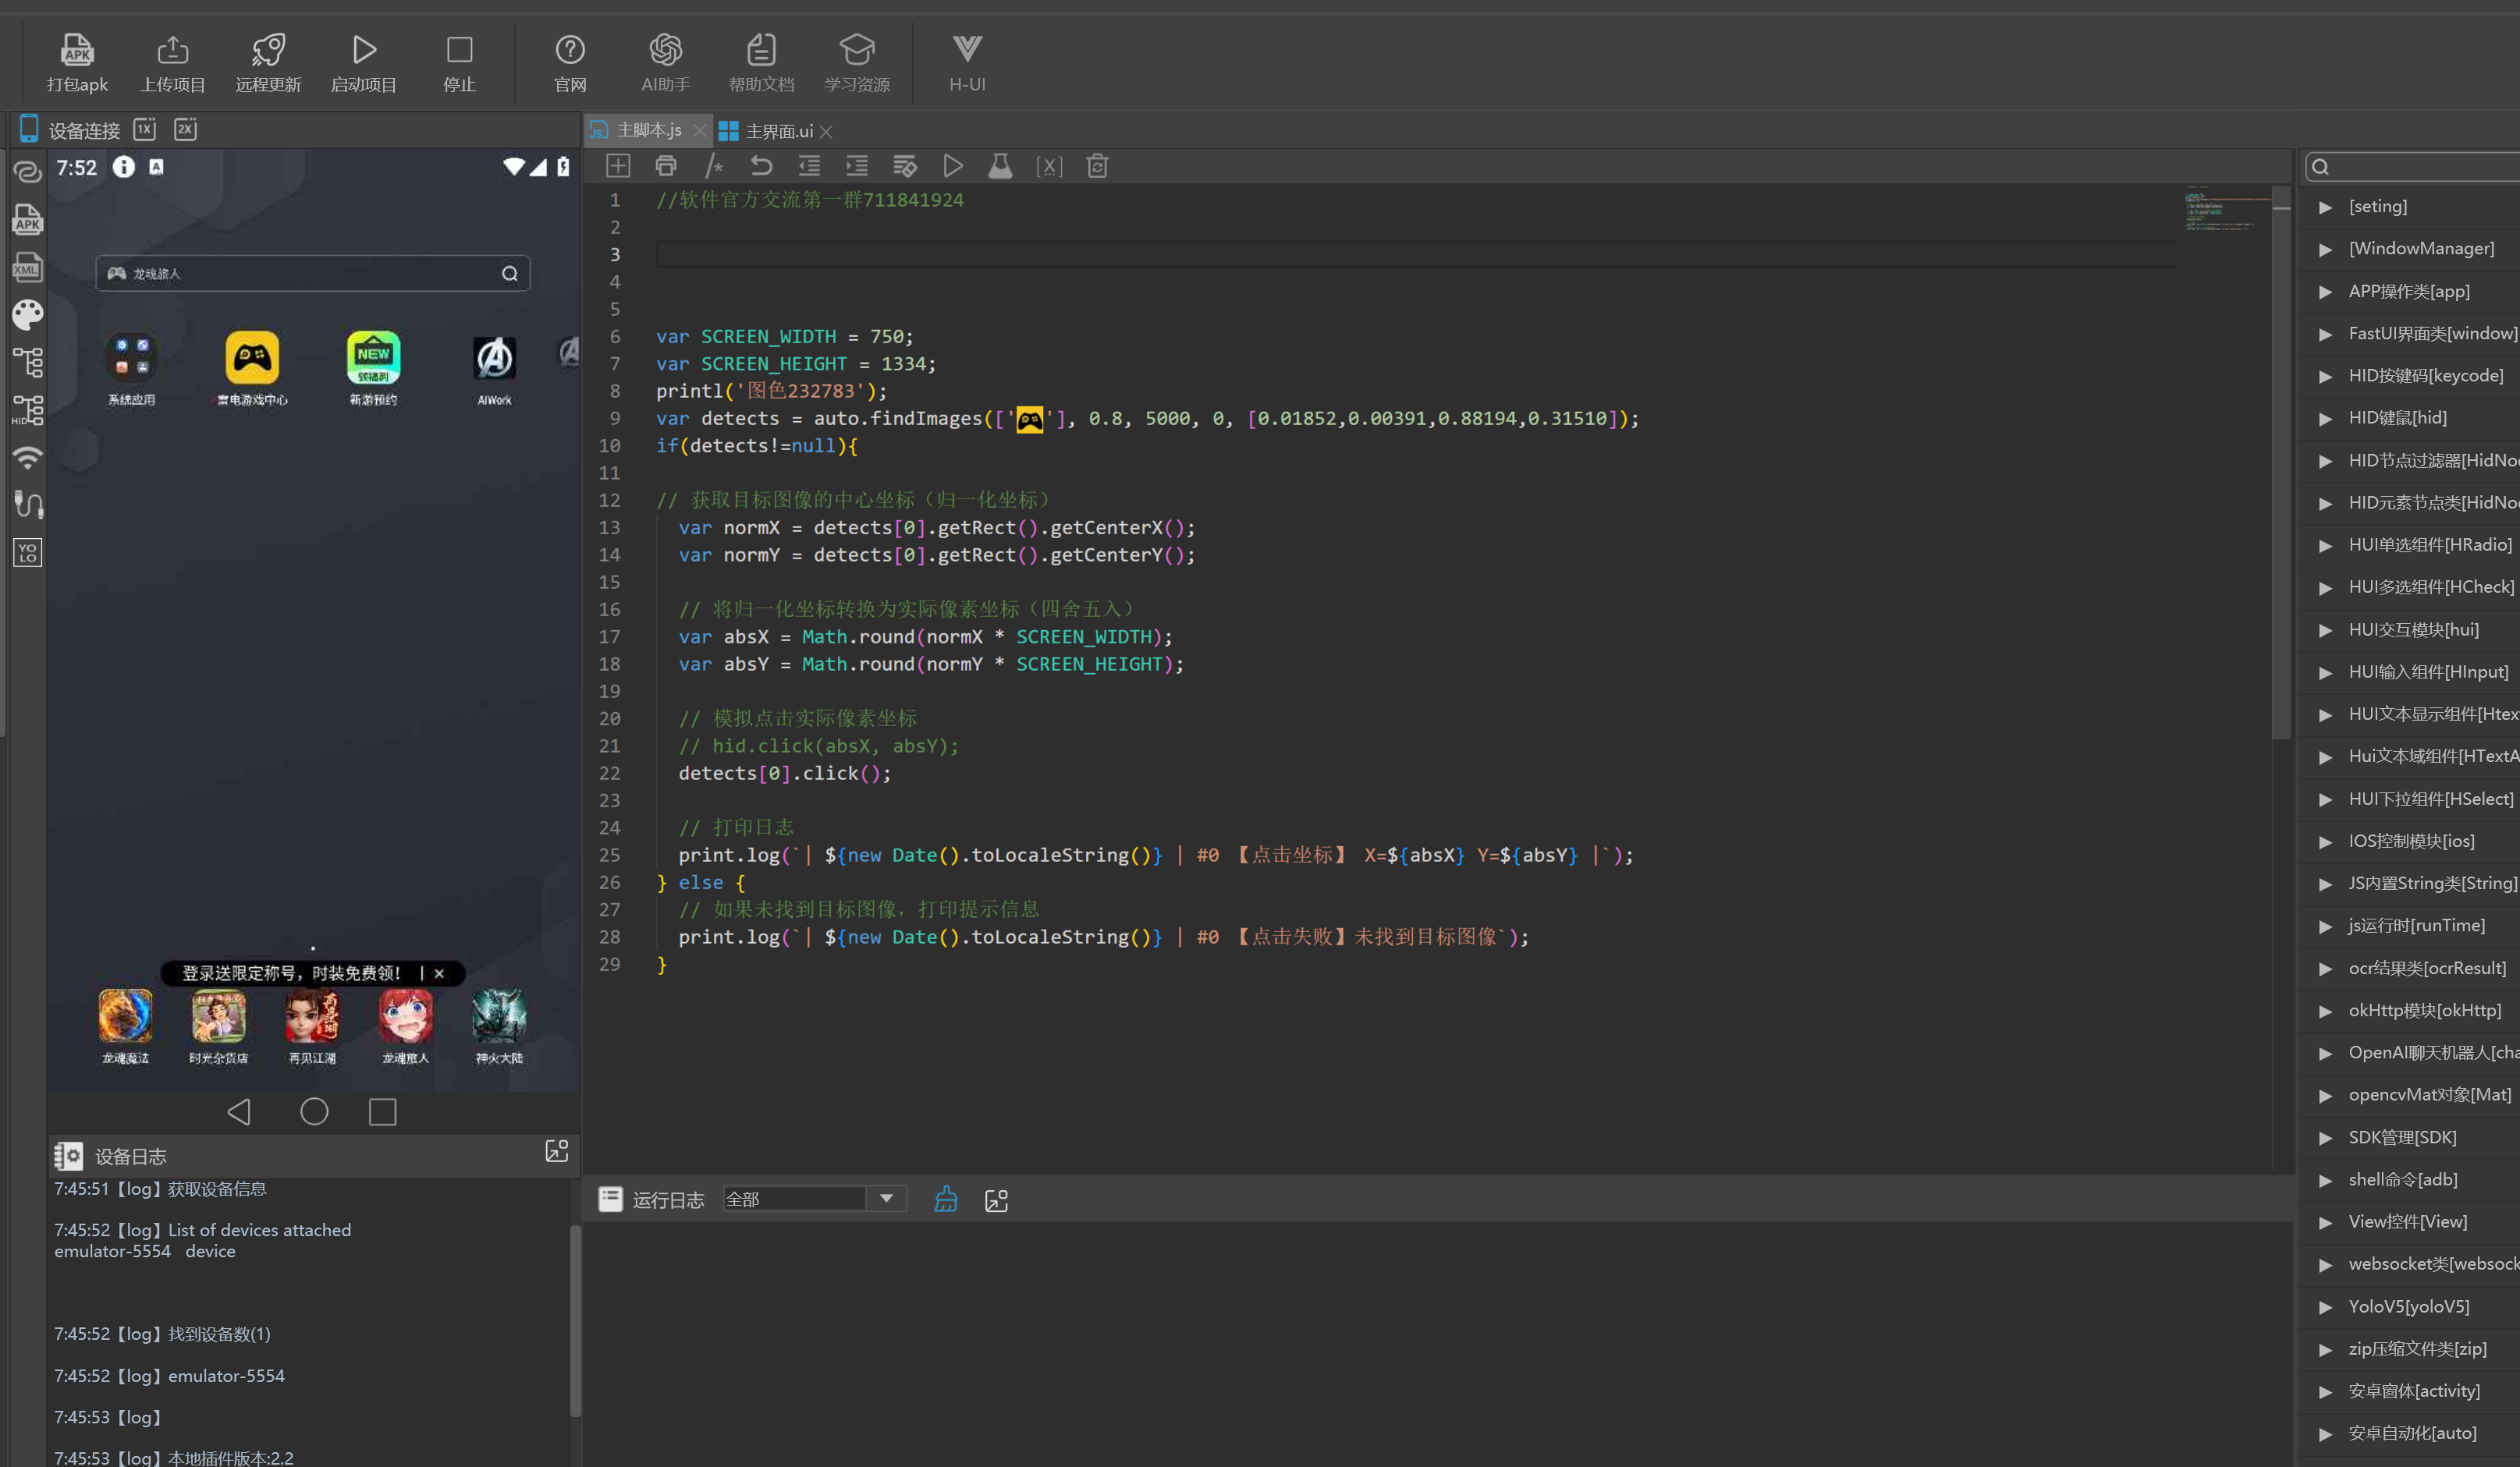
Task: Click the indent icon in editor toolbar
Action: tap(857, 166)
